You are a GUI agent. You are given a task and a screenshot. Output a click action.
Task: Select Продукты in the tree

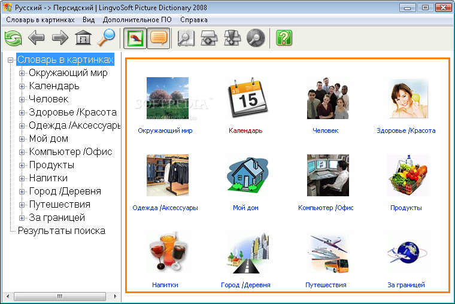click(51, 165)
